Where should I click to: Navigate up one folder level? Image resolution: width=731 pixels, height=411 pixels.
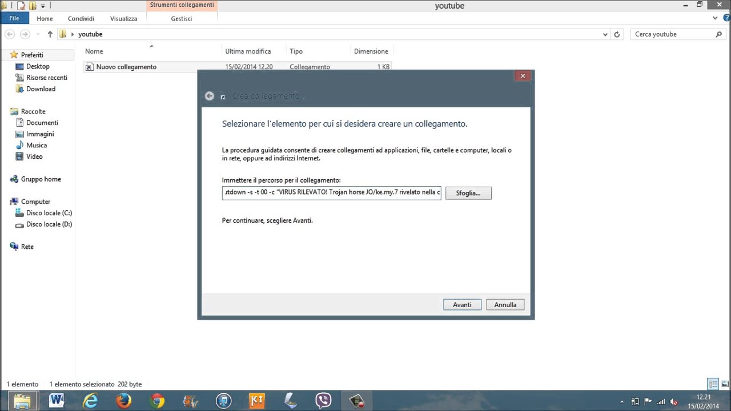tap(50, 34)
